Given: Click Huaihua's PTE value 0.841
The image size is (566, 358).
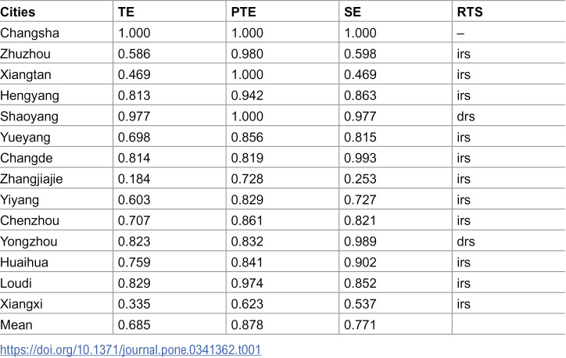Looking at the screenshot, I should click(x=247, y=263).
